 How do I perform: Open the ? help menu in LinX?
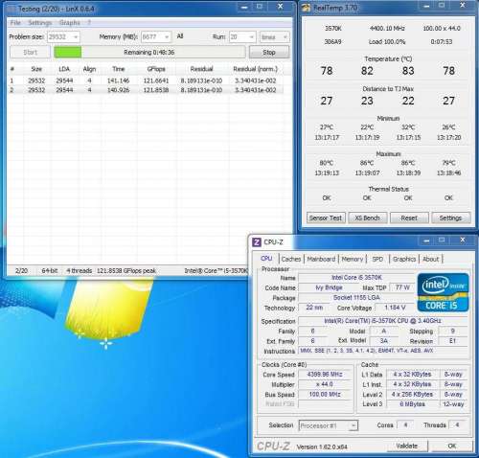(89, 23)
